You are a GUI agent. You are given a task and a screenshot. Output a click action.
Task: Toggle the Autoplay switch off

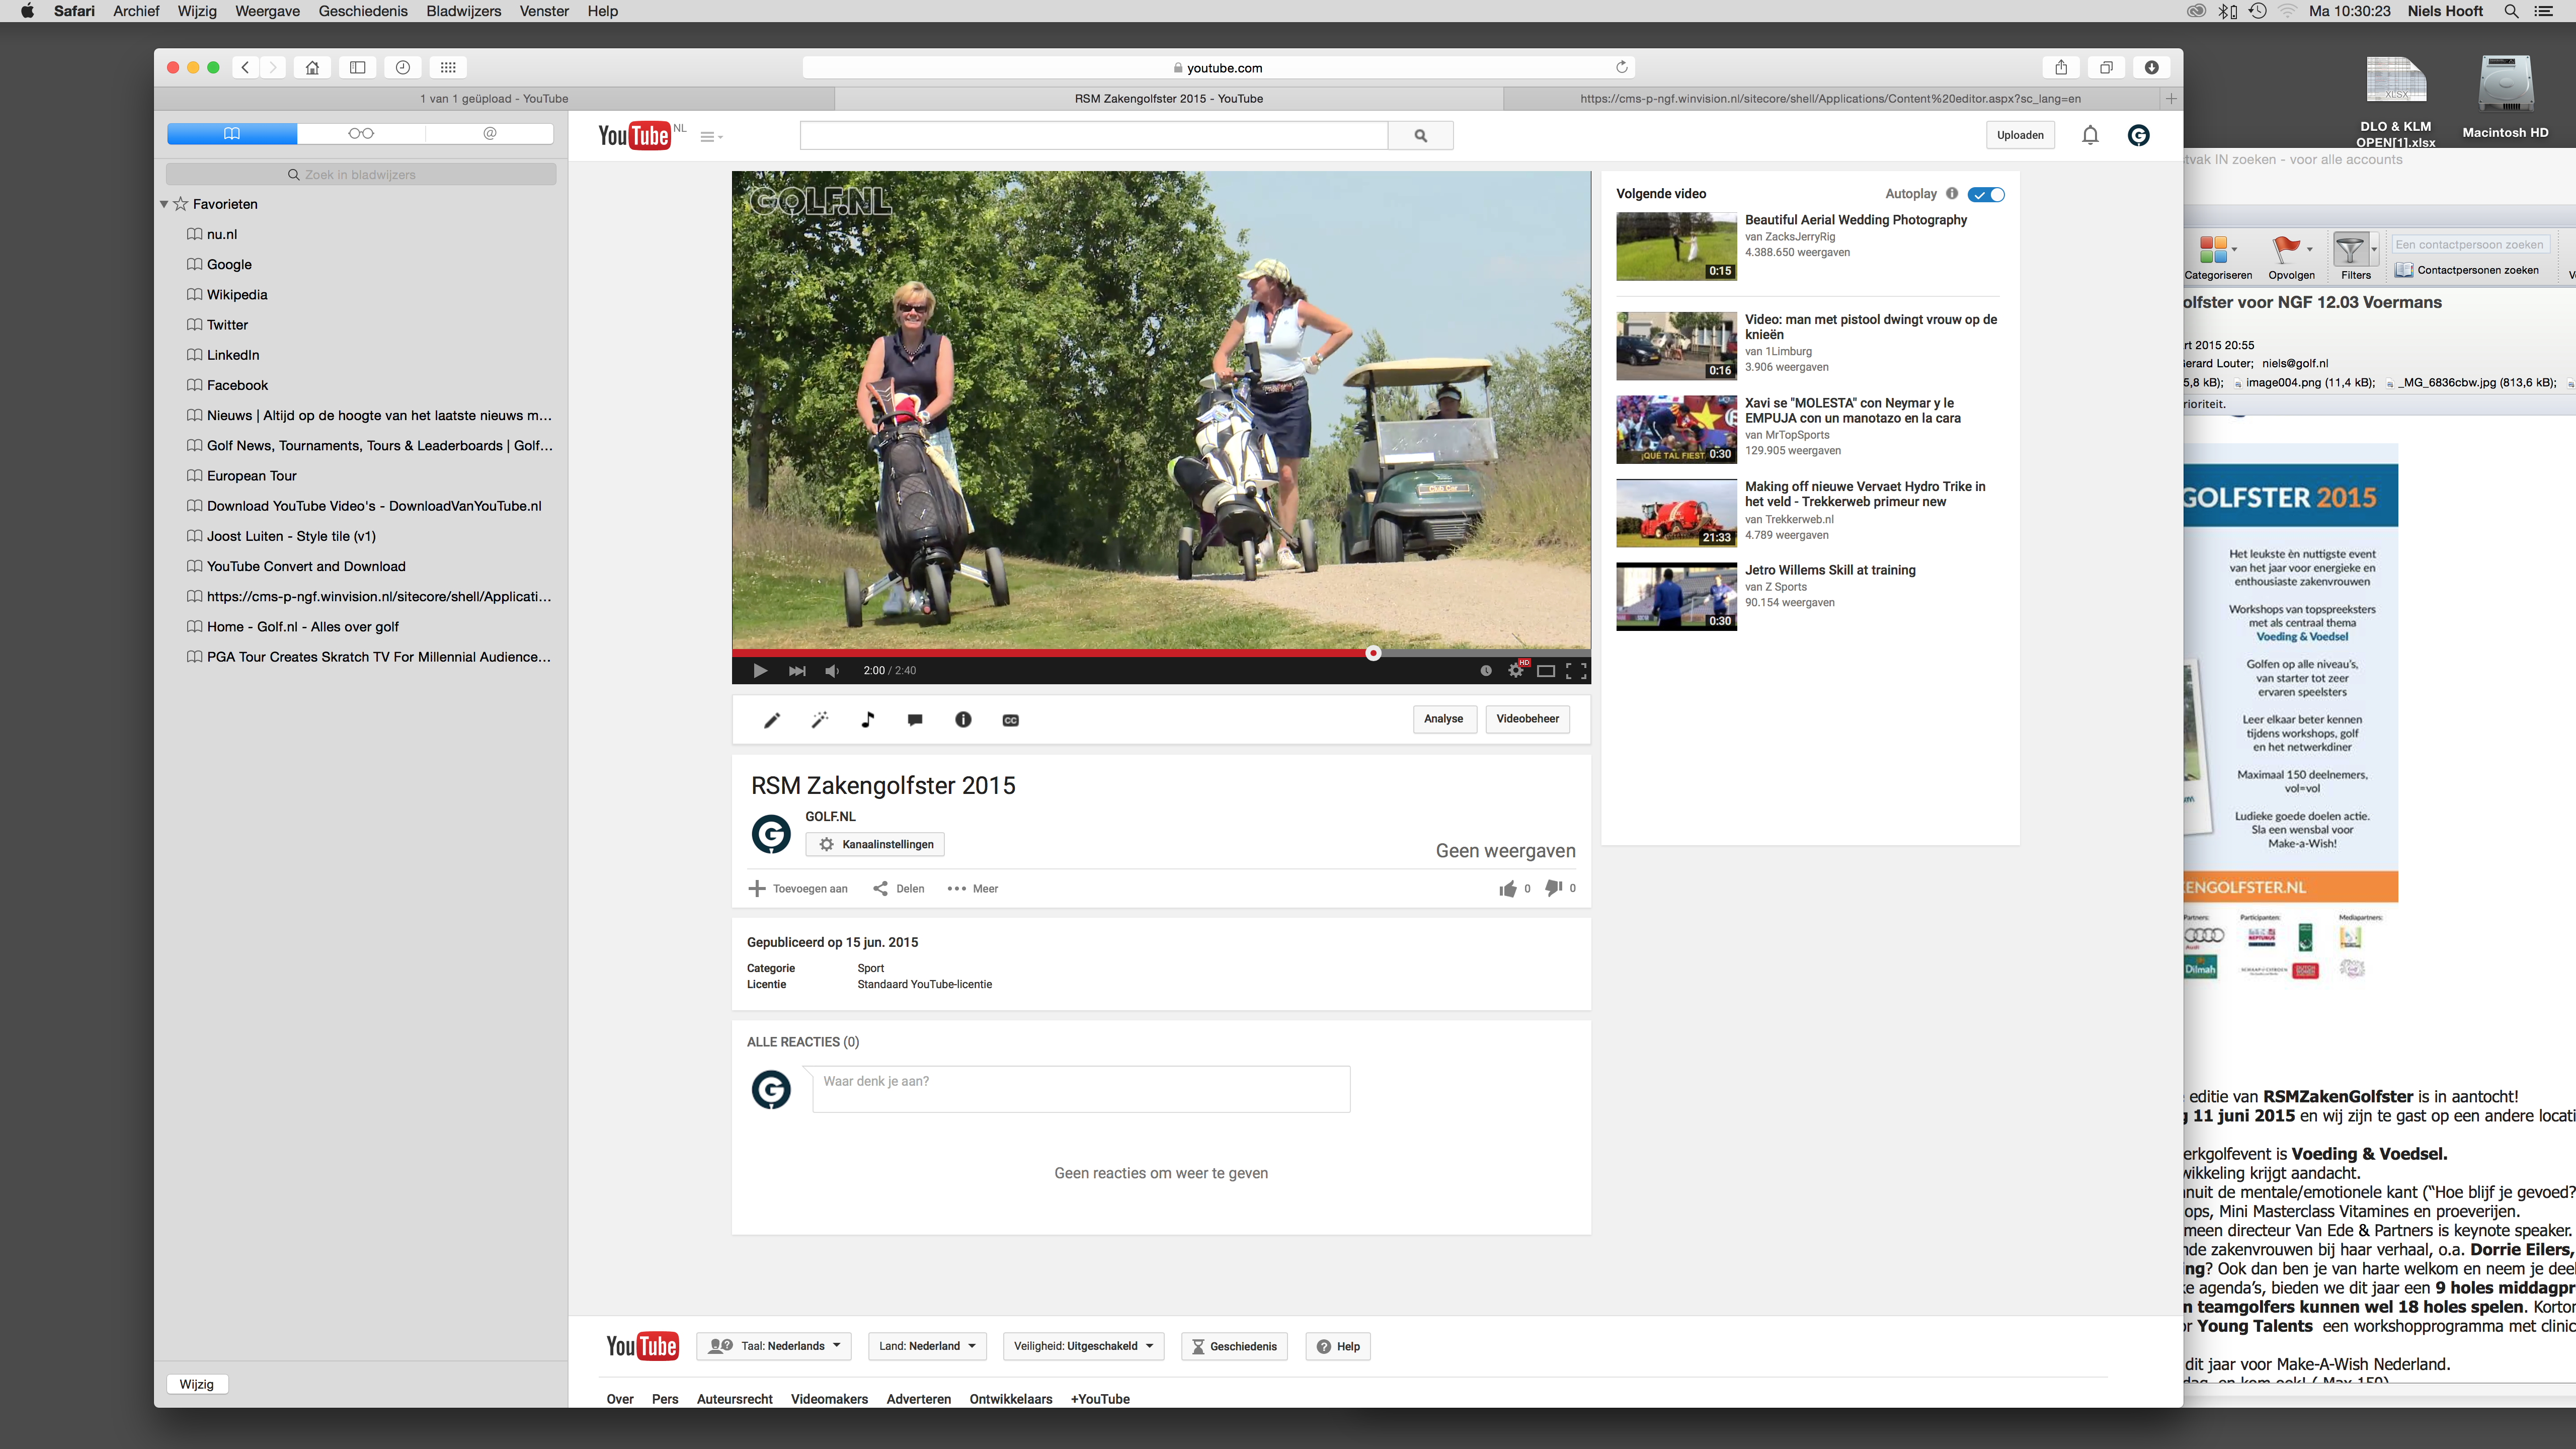(x=1985, y=194)
